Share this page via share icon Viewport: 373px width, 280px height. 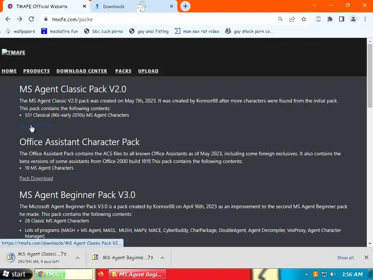(x=292, y=19)
